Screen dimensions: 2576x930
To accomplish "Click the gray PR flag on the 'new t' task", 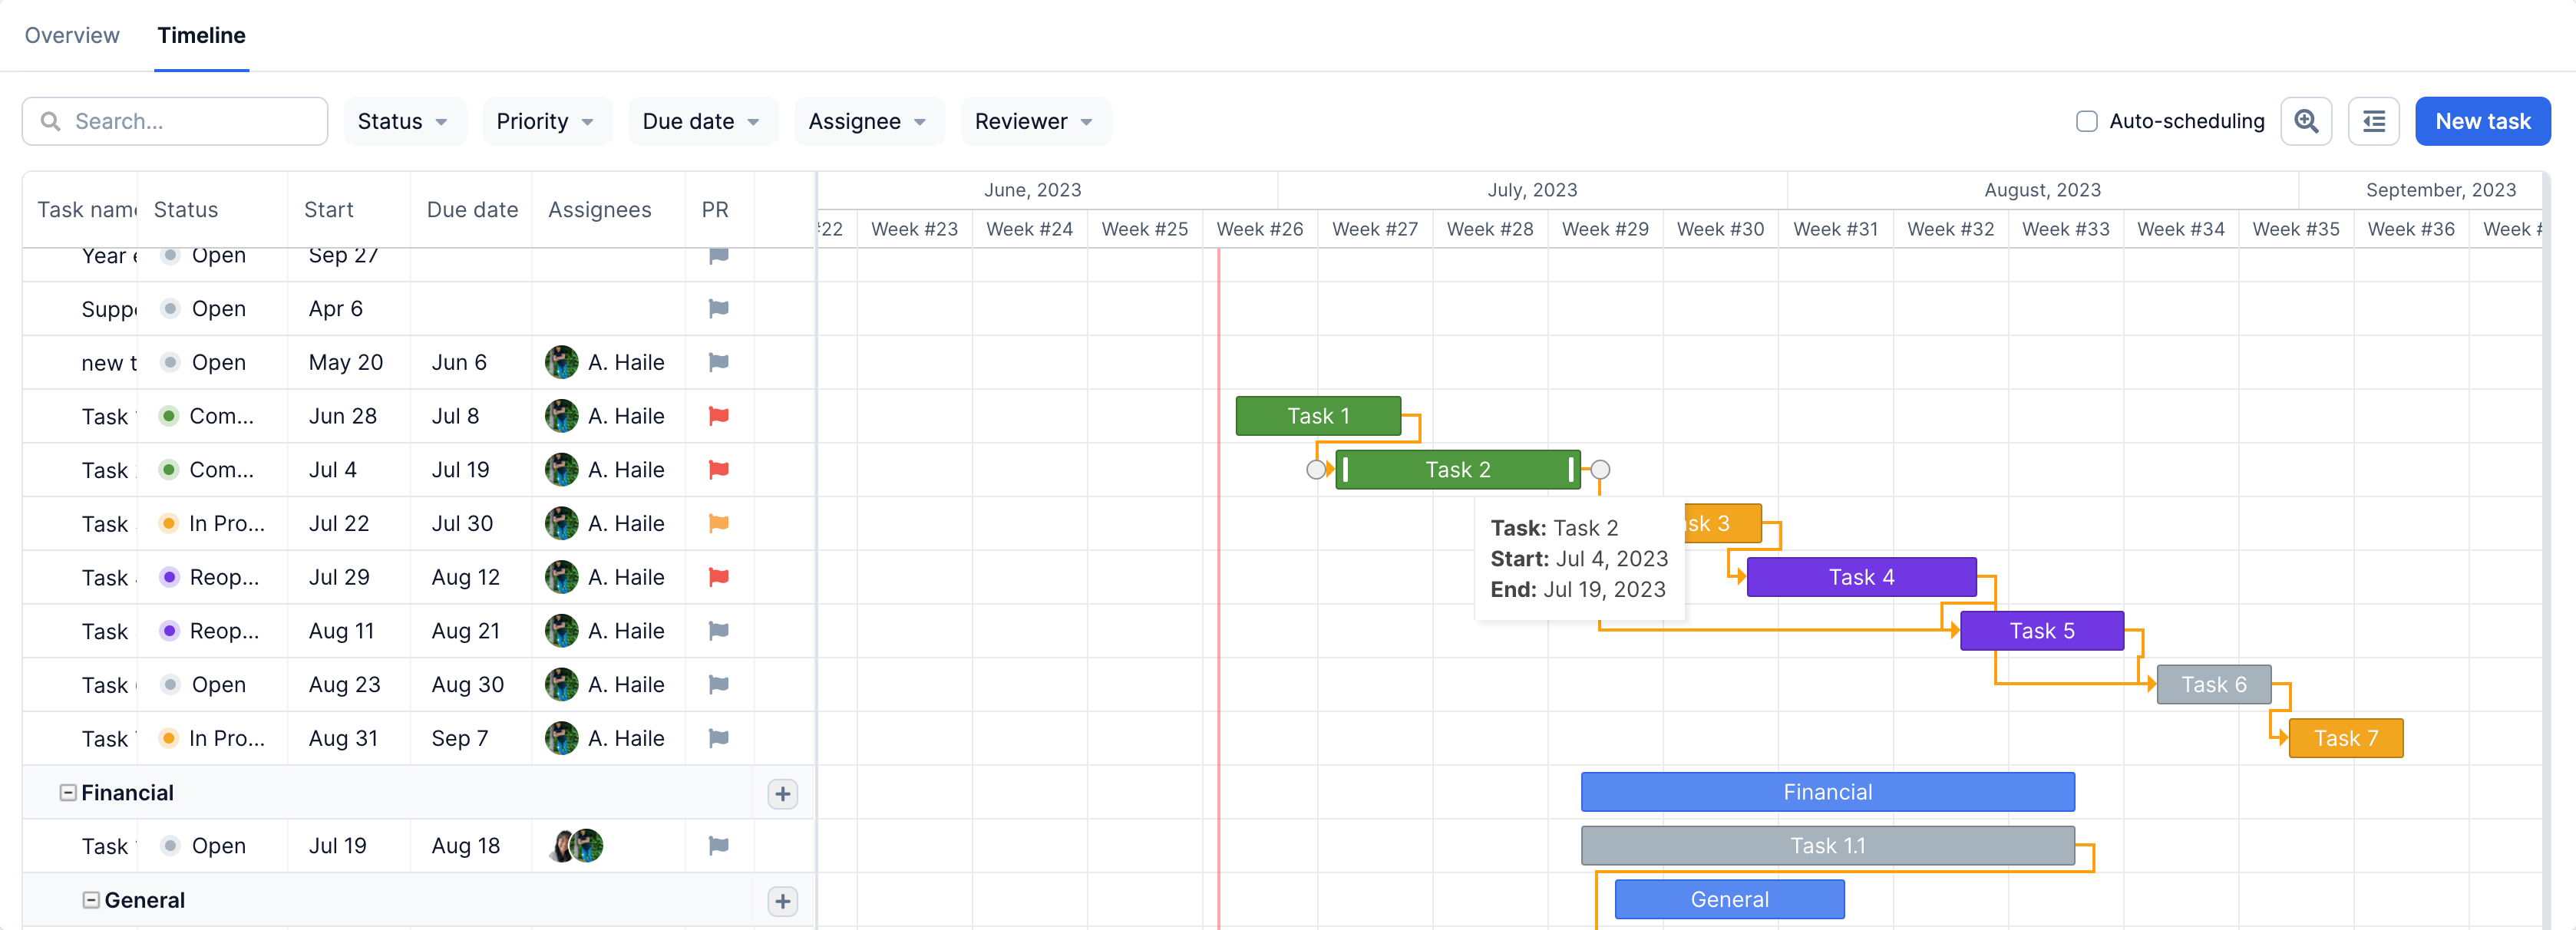I will [x=717, y=362].
